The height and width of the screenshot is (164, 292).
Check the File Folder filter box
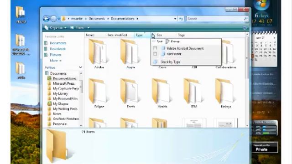(155, 54)
